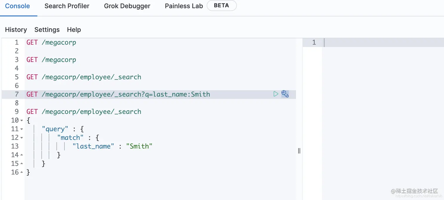Click the fold arrow at line 14
The width and height of the screenshot is (444, 200).
tap(22, 155)
